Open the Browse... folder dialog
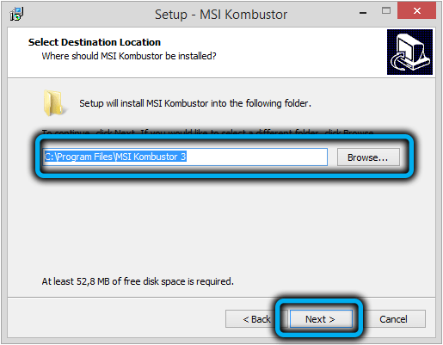The image size is (443, 345). click(x=368, y=157)
